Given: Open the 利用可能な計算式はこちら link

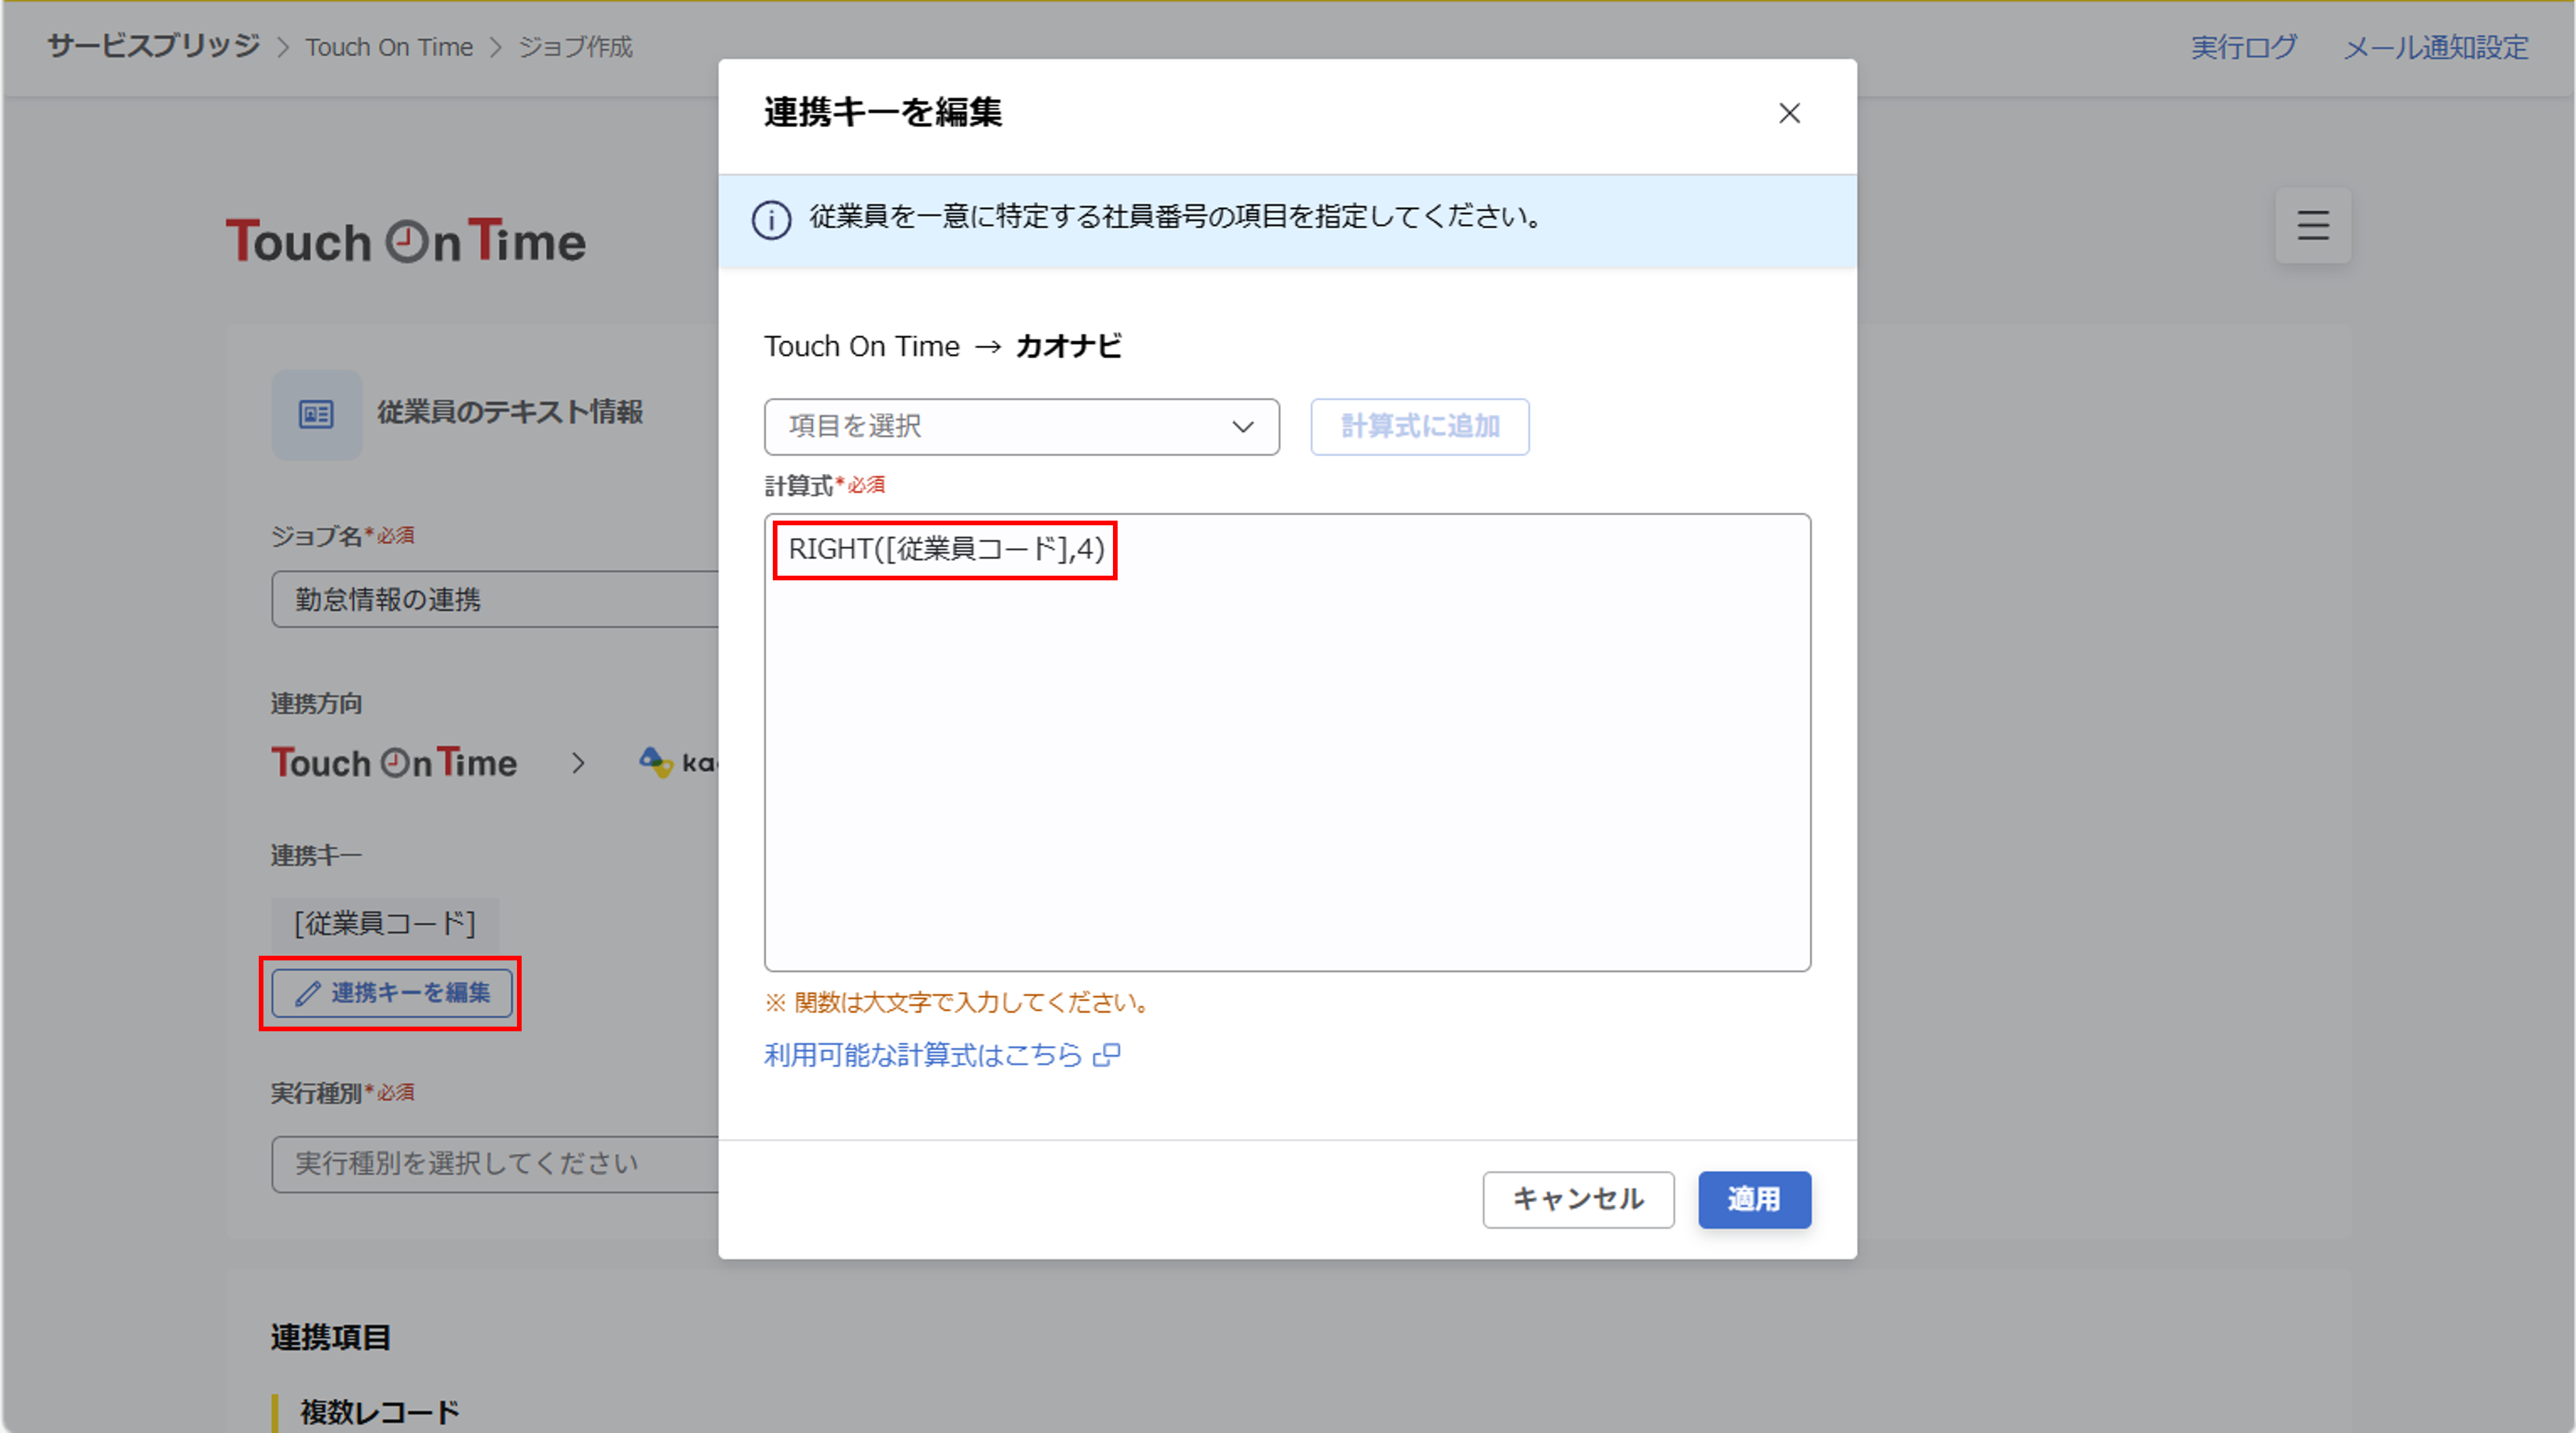Looking at the screenshot, I should (x=923, y=1055).
